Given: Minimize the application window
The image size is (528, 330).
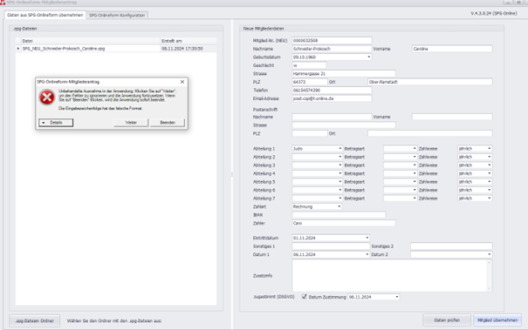Looking at the screenshot, I should pyautogui.click(x=508, y=3).
